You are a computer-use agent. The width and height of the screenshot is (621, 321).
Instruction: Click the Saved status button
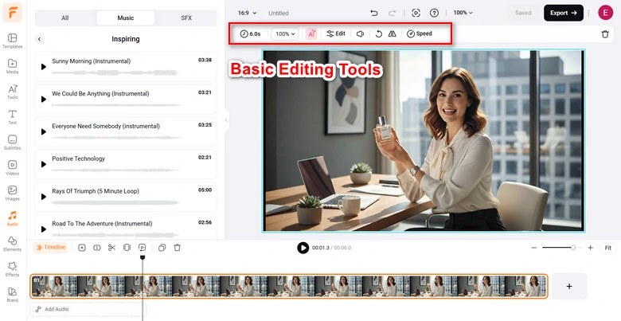tap(523, 13)
